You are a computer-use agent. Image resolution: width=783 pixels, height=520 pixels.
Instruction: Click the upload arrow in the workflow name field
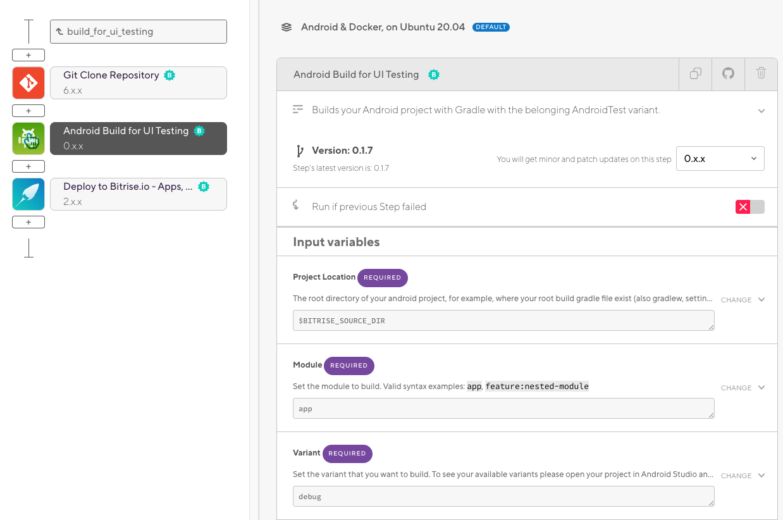(59, 31)
